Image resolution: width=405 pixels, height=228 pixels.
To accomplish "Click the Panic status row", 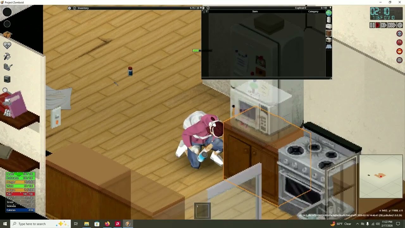I will [x=20, y=198].
